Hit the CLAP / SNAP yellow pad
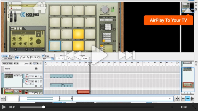 point(78,34)
